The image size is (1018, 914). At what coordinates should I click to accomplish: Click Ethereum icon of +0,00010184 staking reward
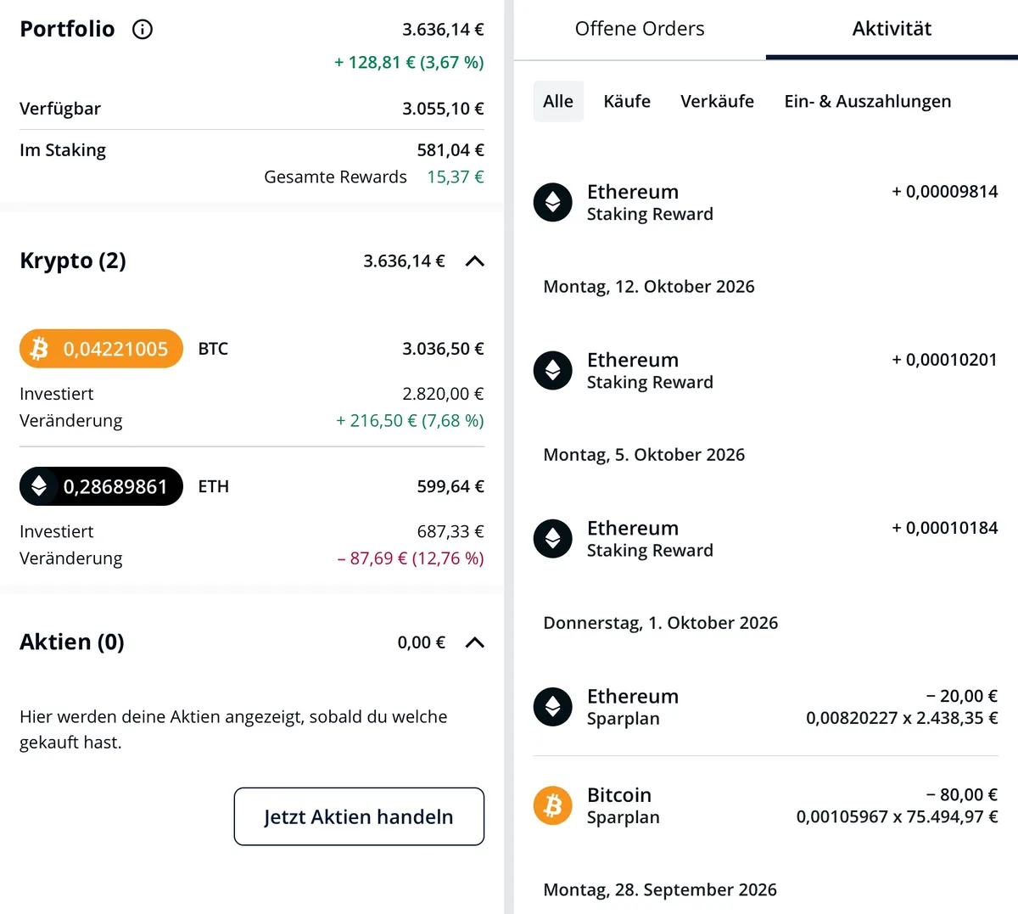(553, 538)
